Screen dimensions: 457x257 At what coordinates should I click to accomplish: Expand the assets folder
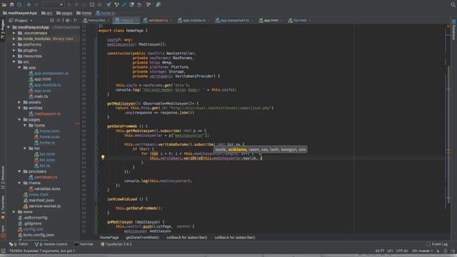19,102
